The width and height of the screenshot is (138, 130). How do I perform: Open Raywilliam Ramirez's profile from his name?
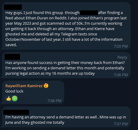(x=24, y=86)
